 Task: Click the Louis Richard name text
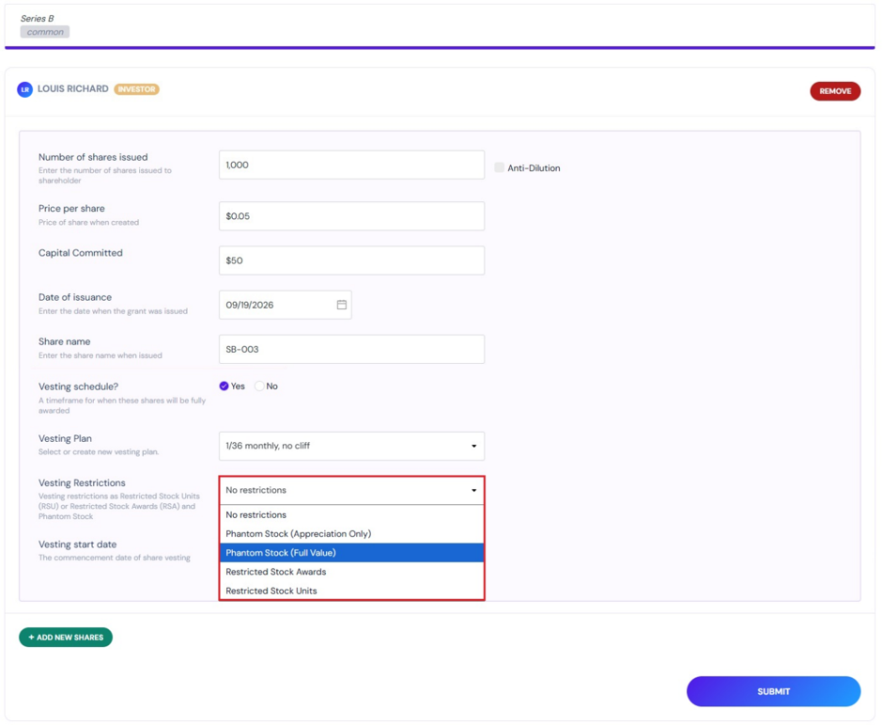(73, 89)
